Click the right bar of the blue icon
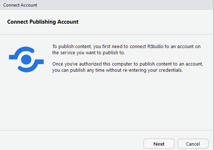 [x=40, y=62]
